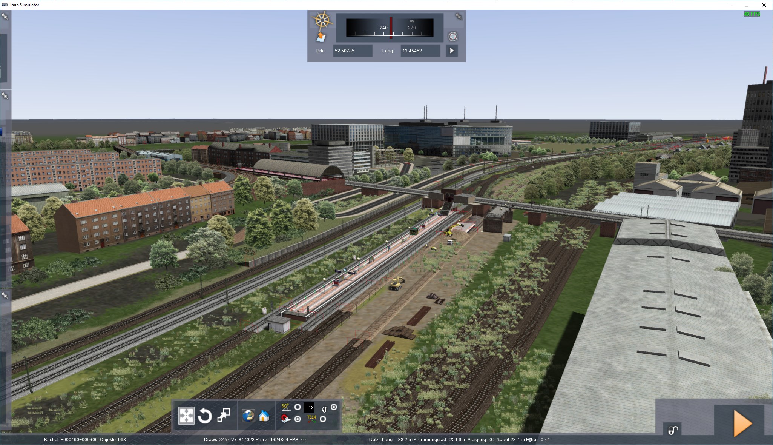The height and width of the screenshot is (445, 773).
Task: Click the blue-roofed house icon
Action: point(264,416)
